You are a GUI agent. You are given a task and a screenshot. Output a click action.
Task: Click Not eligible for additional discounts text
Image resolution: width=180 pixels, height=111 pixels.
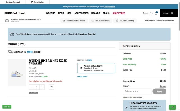[46, 81]
